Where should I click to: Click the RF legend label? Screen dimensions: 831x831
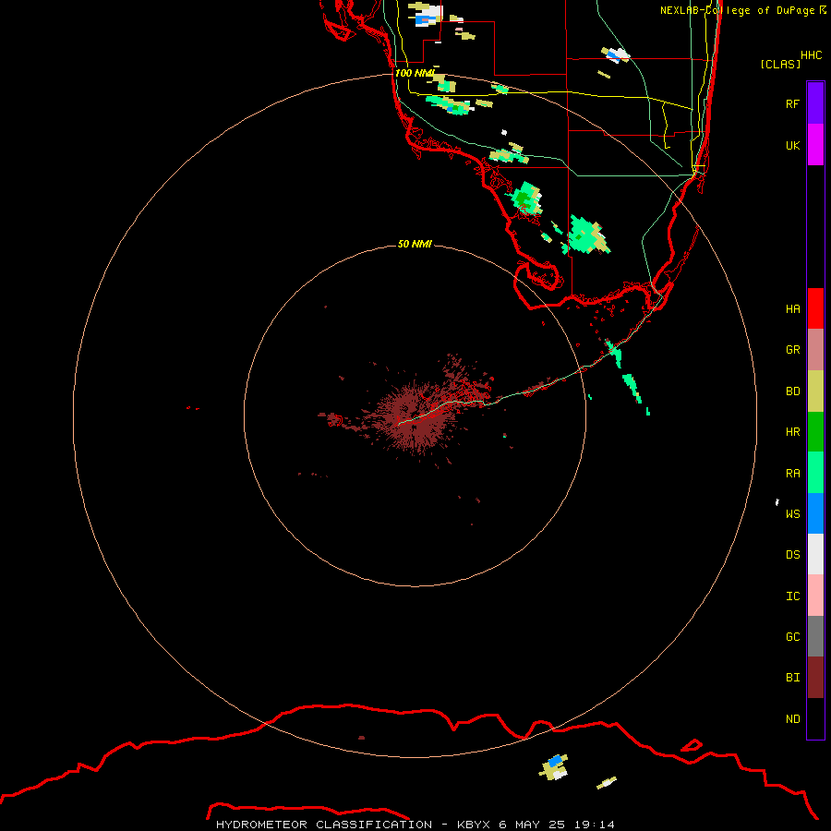tap(792, 103)
